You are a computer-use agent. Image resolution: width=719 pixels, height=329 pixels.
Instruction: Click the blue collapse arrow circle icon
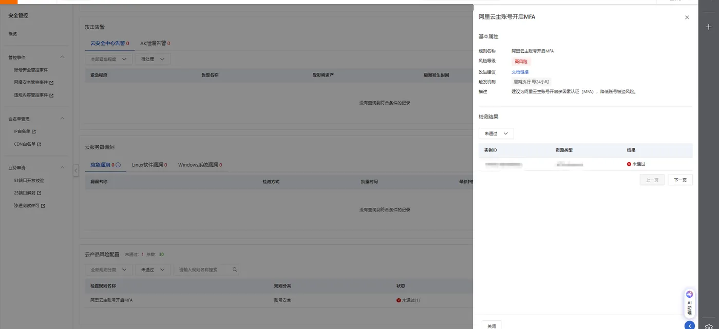coord(689,325)
